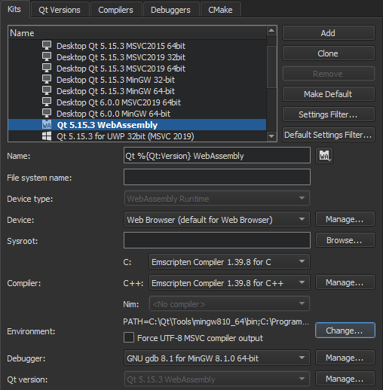Click the kit Name input field
The width and height of the screenshot is (383, 390).
pyautogui.click(x=217, y=156)
